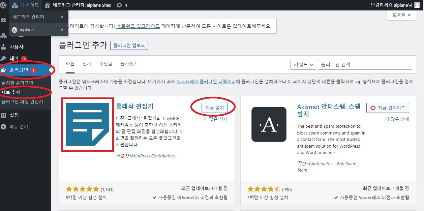Follow the 네트워크 업그레이드 link
The height and width of the screenshot is (211, 424).
[138, 26]
